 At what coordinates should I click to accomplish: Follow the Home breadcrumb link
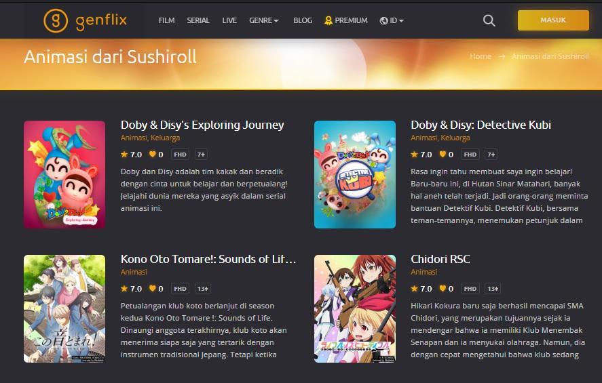pyautogui.click(x=481, y=56)
